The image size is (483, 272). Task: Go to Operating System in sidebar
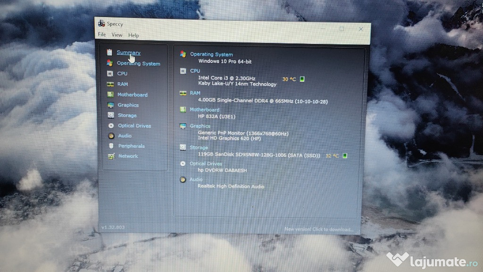point(138,63)
